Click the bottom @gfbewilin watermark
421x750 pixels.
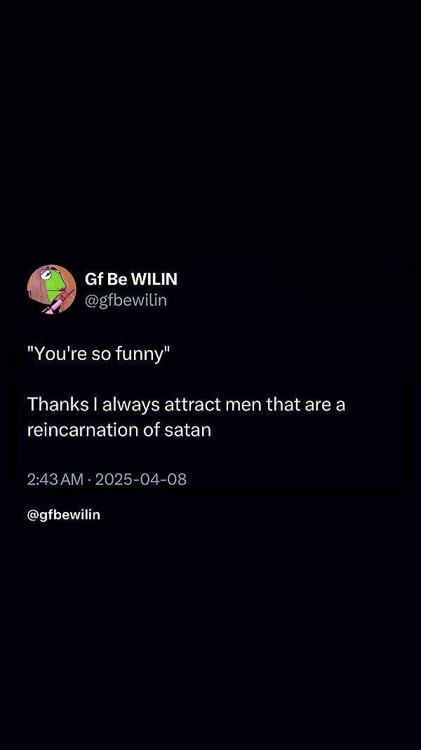[x=64, y=515]
